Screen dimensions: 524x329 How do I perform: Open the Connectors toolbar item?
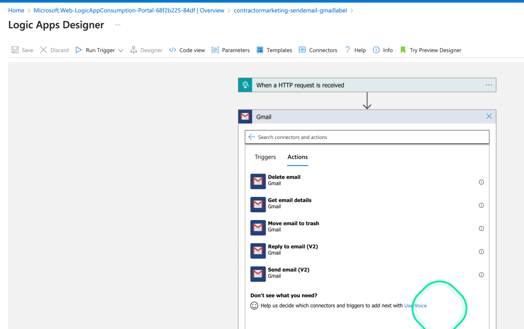pyautogui.click(x=318, y=50)
